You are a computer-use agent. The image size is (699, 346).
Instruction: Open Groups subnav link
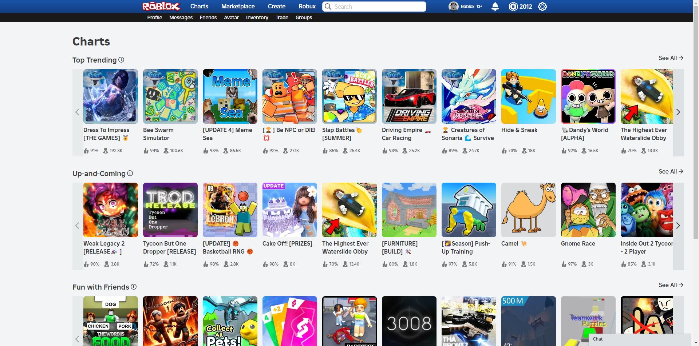point(304,17)
